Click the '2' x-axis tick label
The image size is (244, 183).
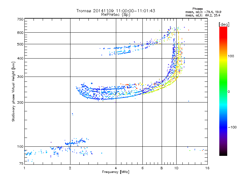[70, 168]
